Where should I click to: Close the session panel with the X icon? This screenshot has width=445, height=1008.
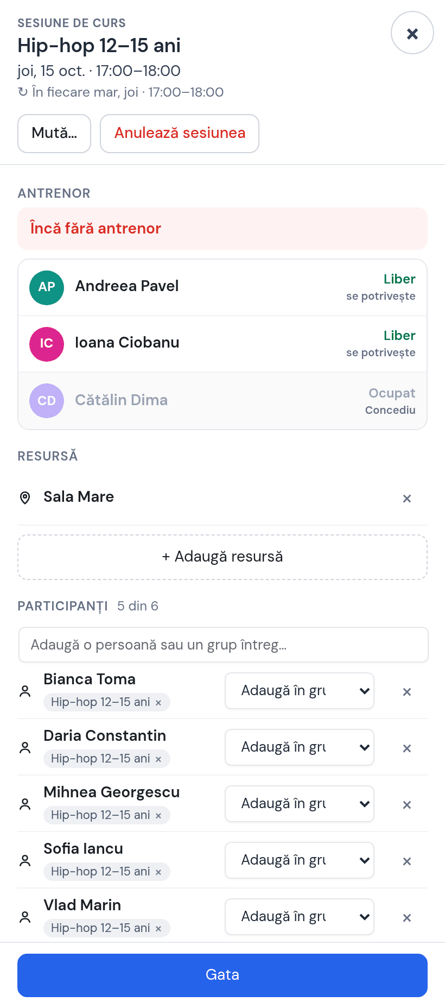coord(412,33)
